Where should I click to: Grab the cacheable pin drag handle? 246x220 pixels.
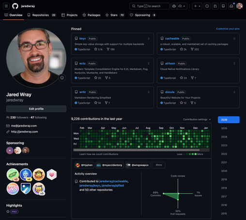point(234,38)
